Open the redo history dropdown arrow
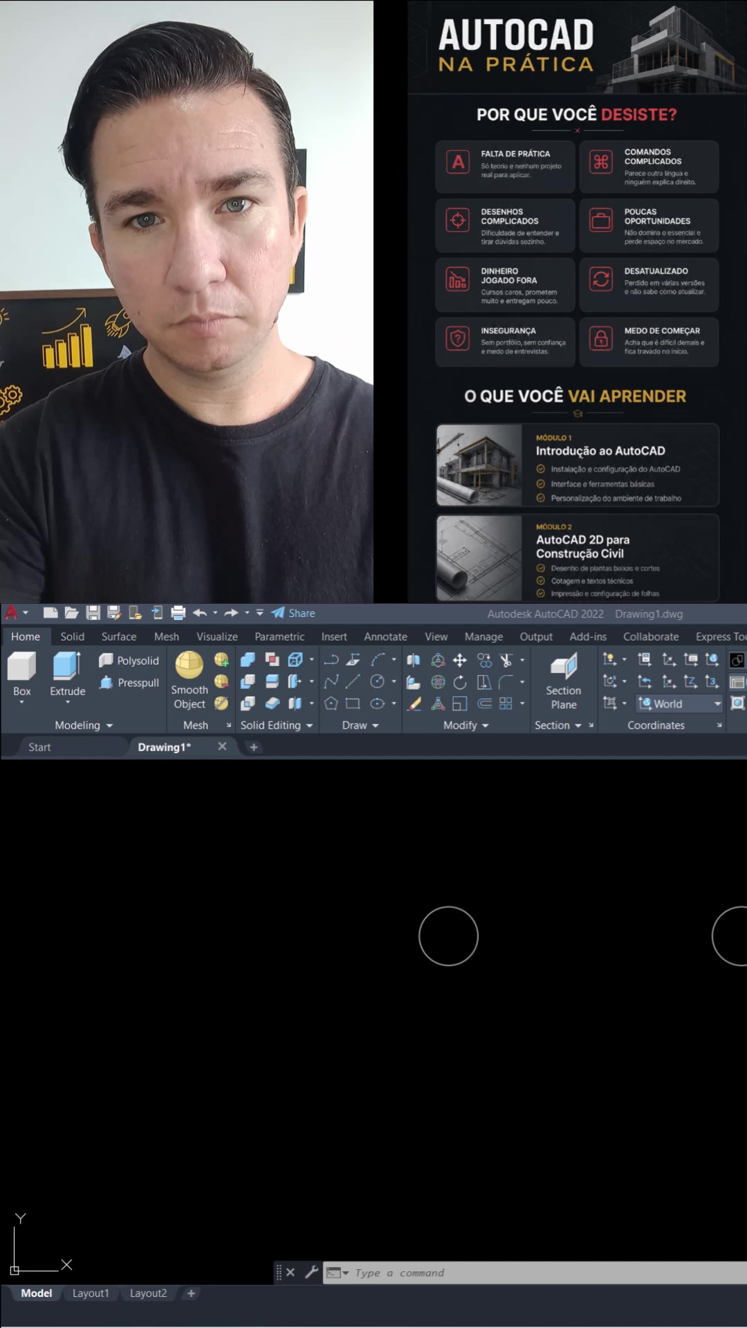The width and height of the screenshot is (747, 1328). pyautogui.click(x=247, y=613)
